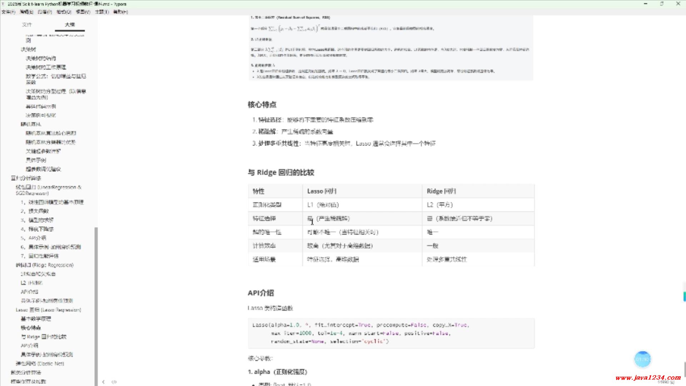The image size is (686, 386).
Task: Open the 主题(T) menu
Action: pyautogui.click(x=102, y=12)
